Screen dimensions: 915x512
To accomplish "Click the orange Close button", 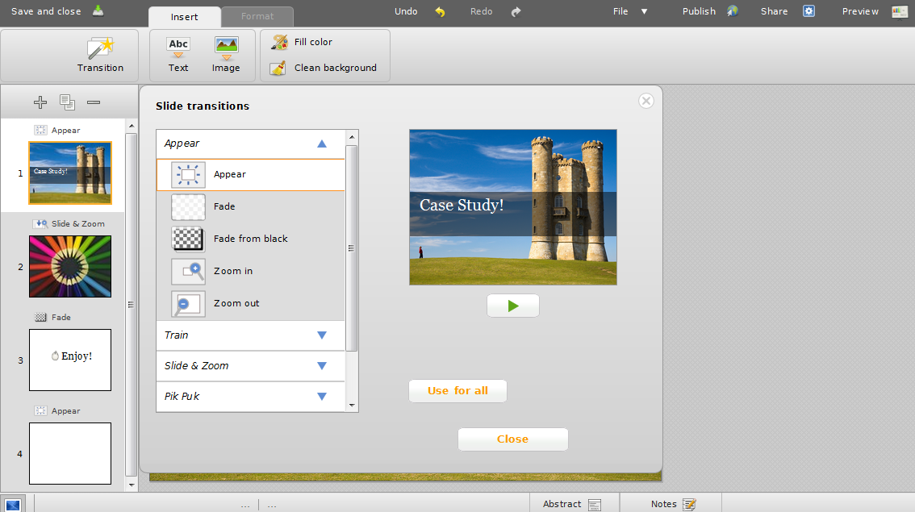I will pyautogui.click(x=512, y=439).
